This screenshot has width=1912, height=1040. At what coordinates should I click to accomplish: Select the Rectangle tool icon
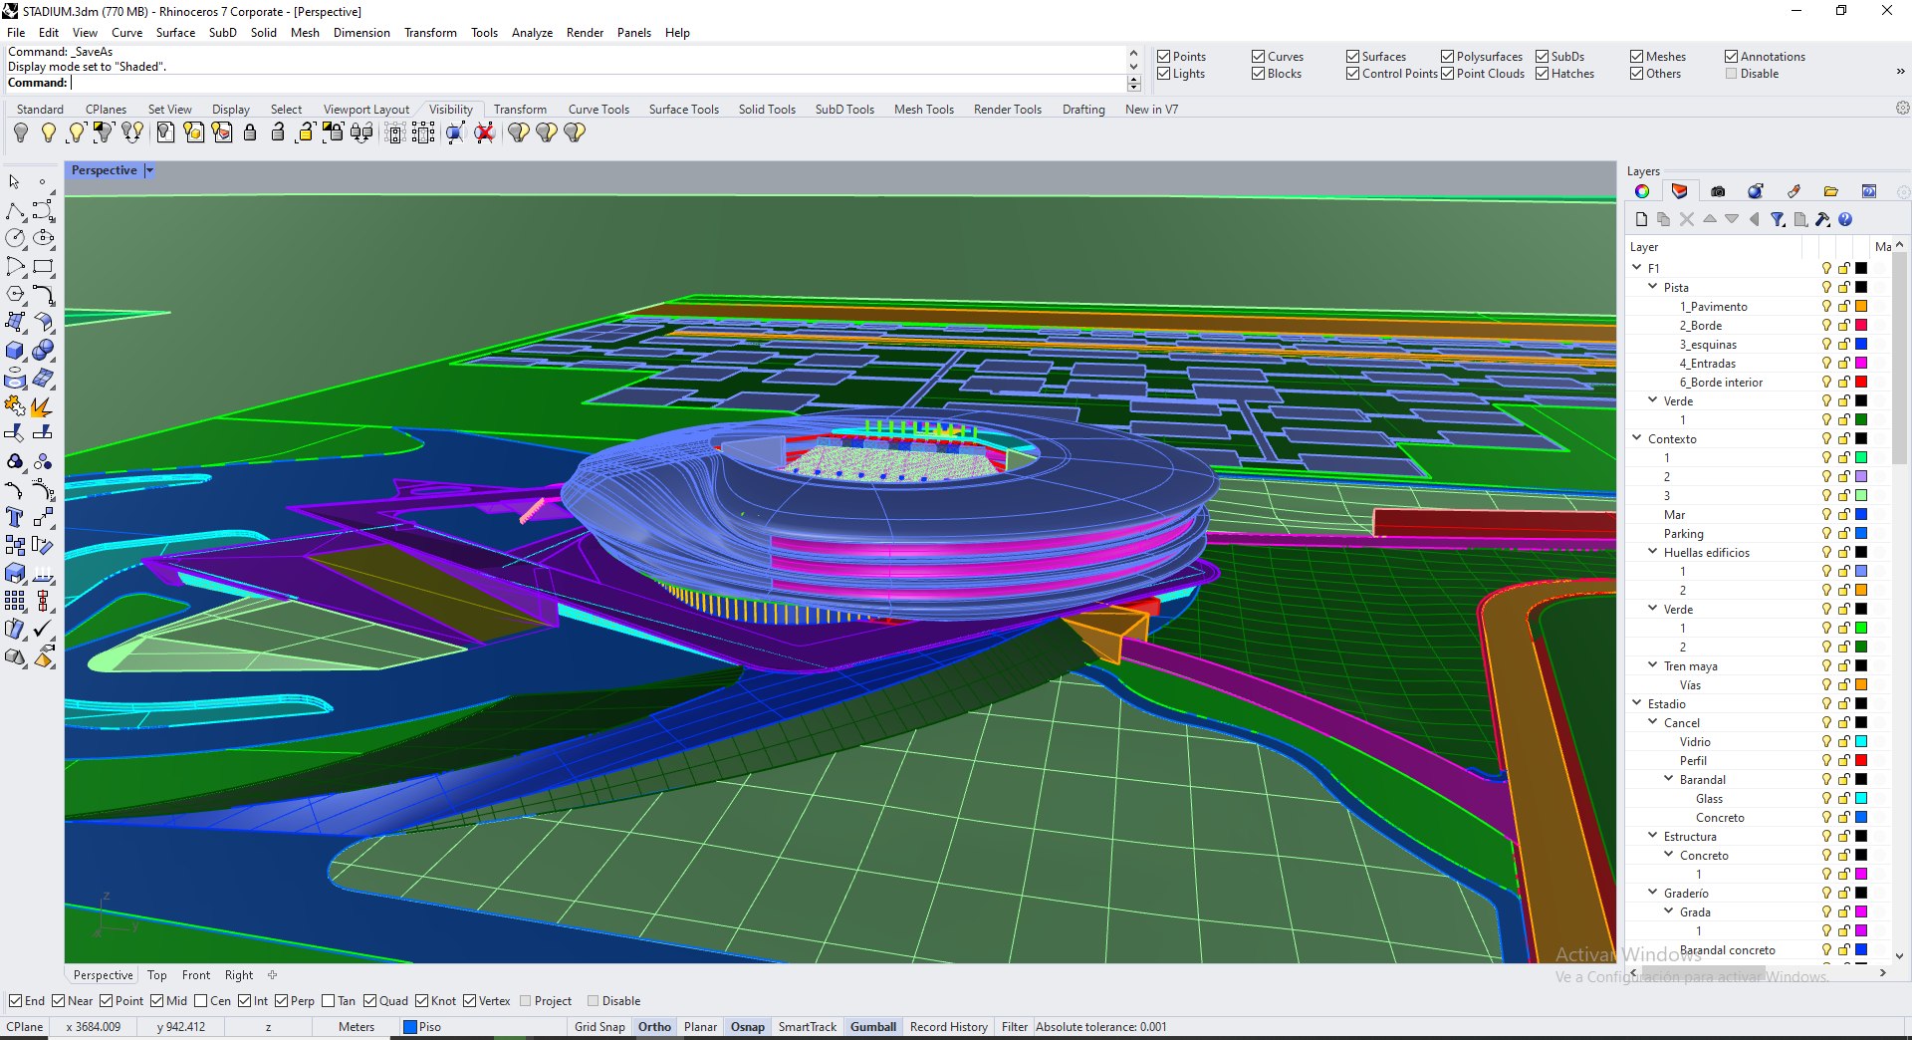(42, 267)
